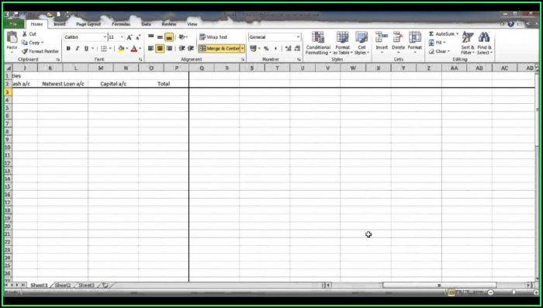Image resolution: width=543 pixels, height=308 pixels.
Task: Click the Decrease Indent icon
Action: coord(182,49)
